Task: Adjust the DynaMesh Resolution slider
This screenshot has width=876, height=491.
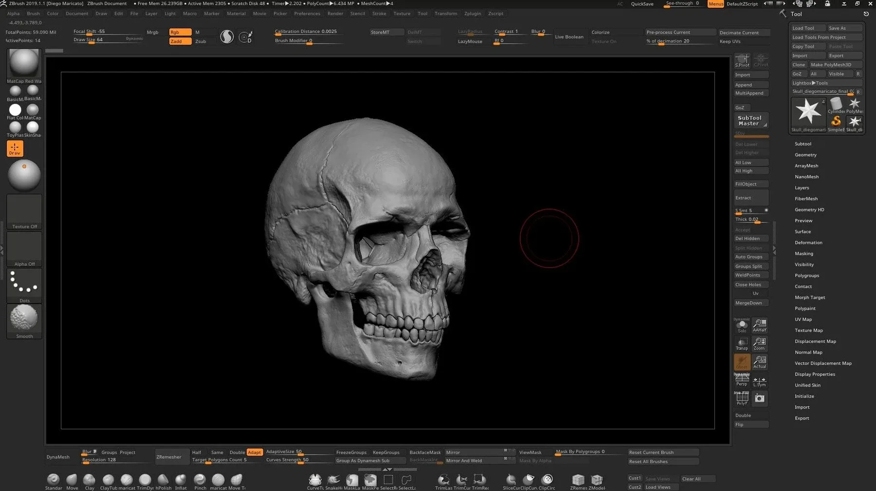Action: [116, 460]
